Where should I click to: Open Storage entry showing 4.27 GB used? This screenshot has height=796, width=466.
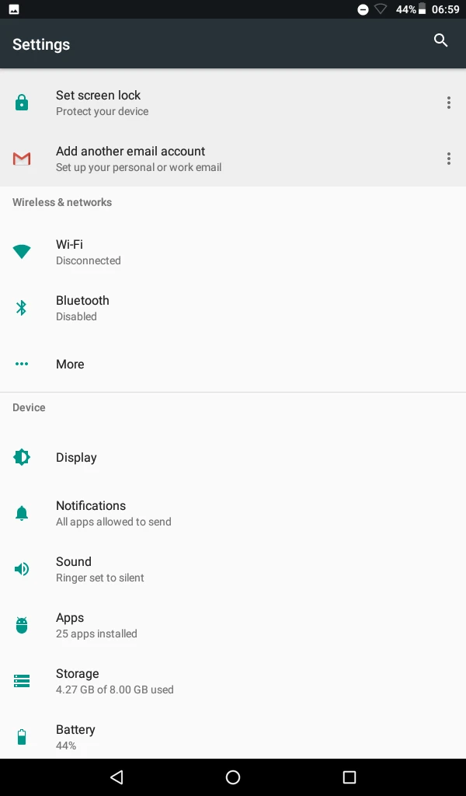[233, 681]
